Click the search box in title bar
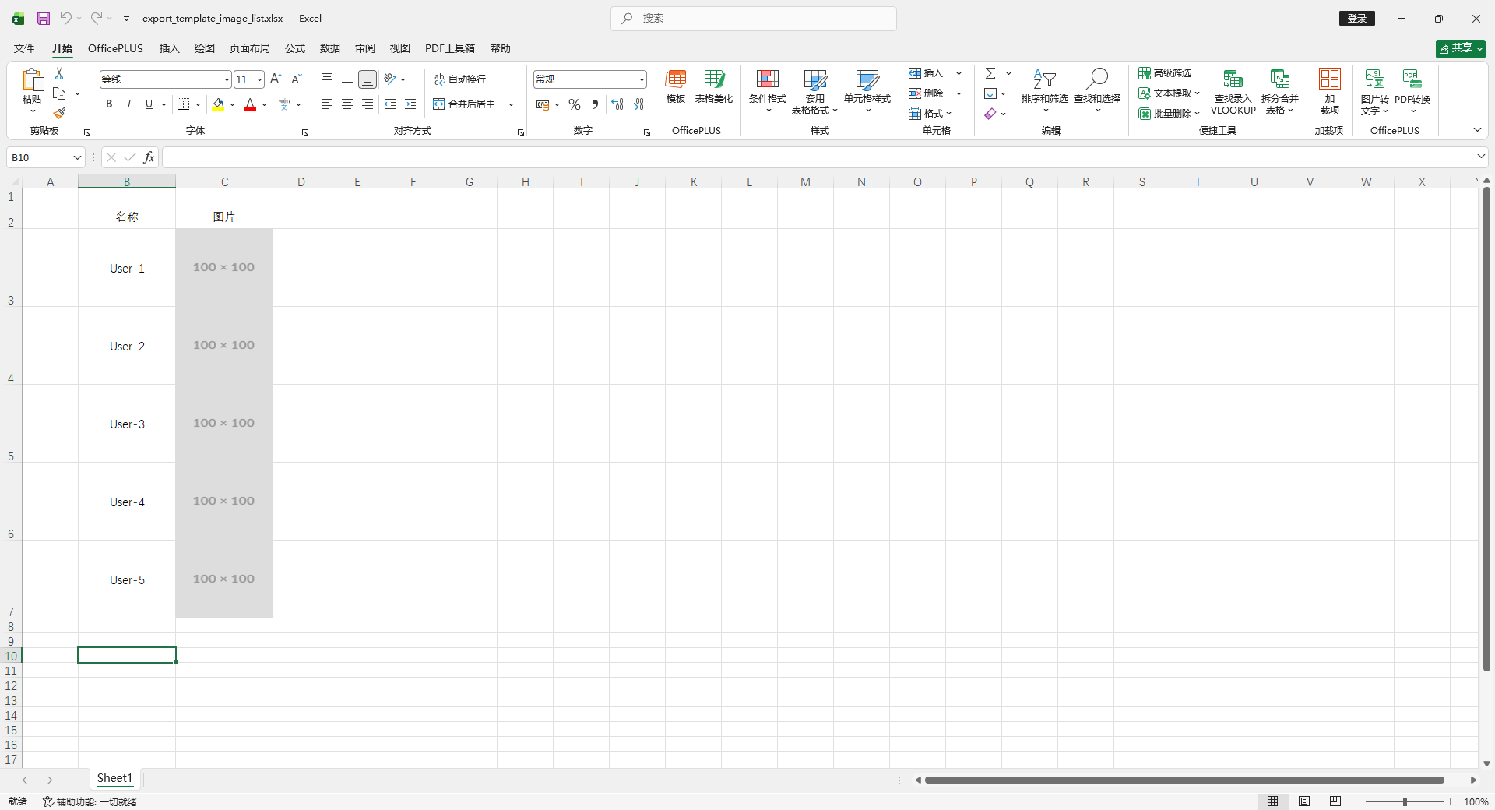Viewport: 1495px width, 810px height. click(754, 19)
